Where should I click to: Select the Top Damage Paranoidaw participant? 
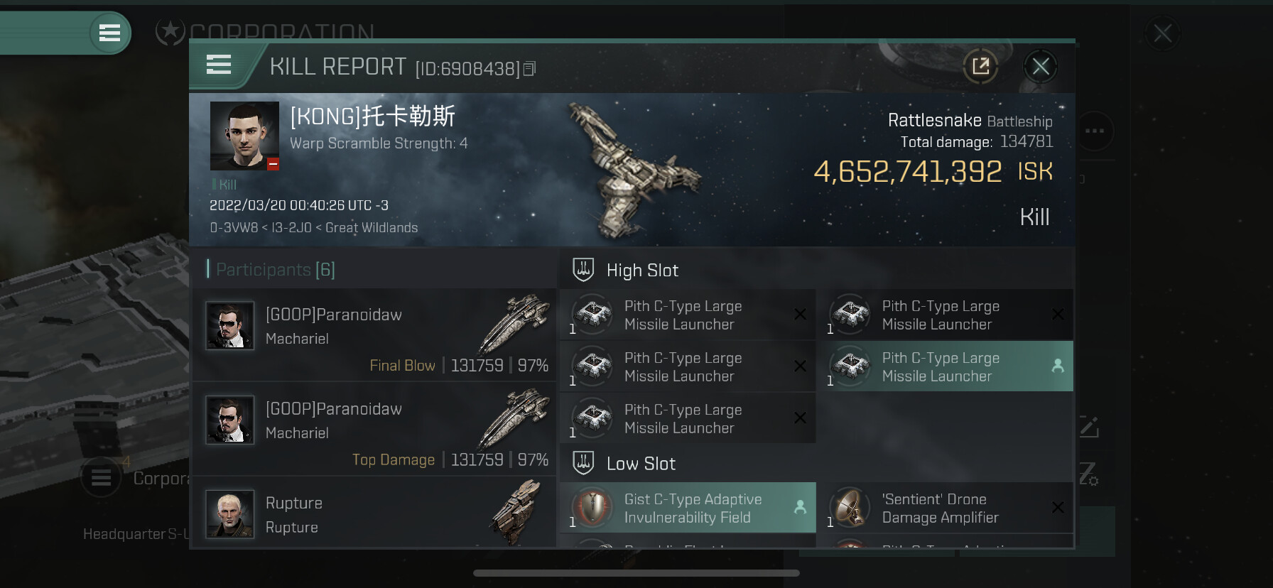(374, 429)
